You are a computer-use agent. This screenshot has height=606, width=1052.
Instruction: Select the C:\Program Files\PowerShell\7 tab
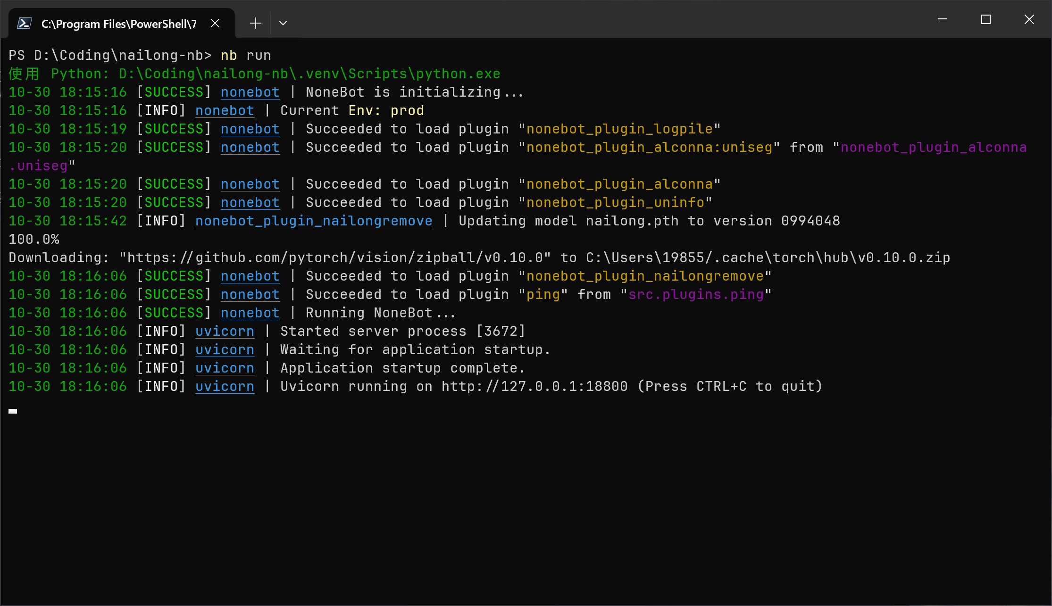point(119,24)
